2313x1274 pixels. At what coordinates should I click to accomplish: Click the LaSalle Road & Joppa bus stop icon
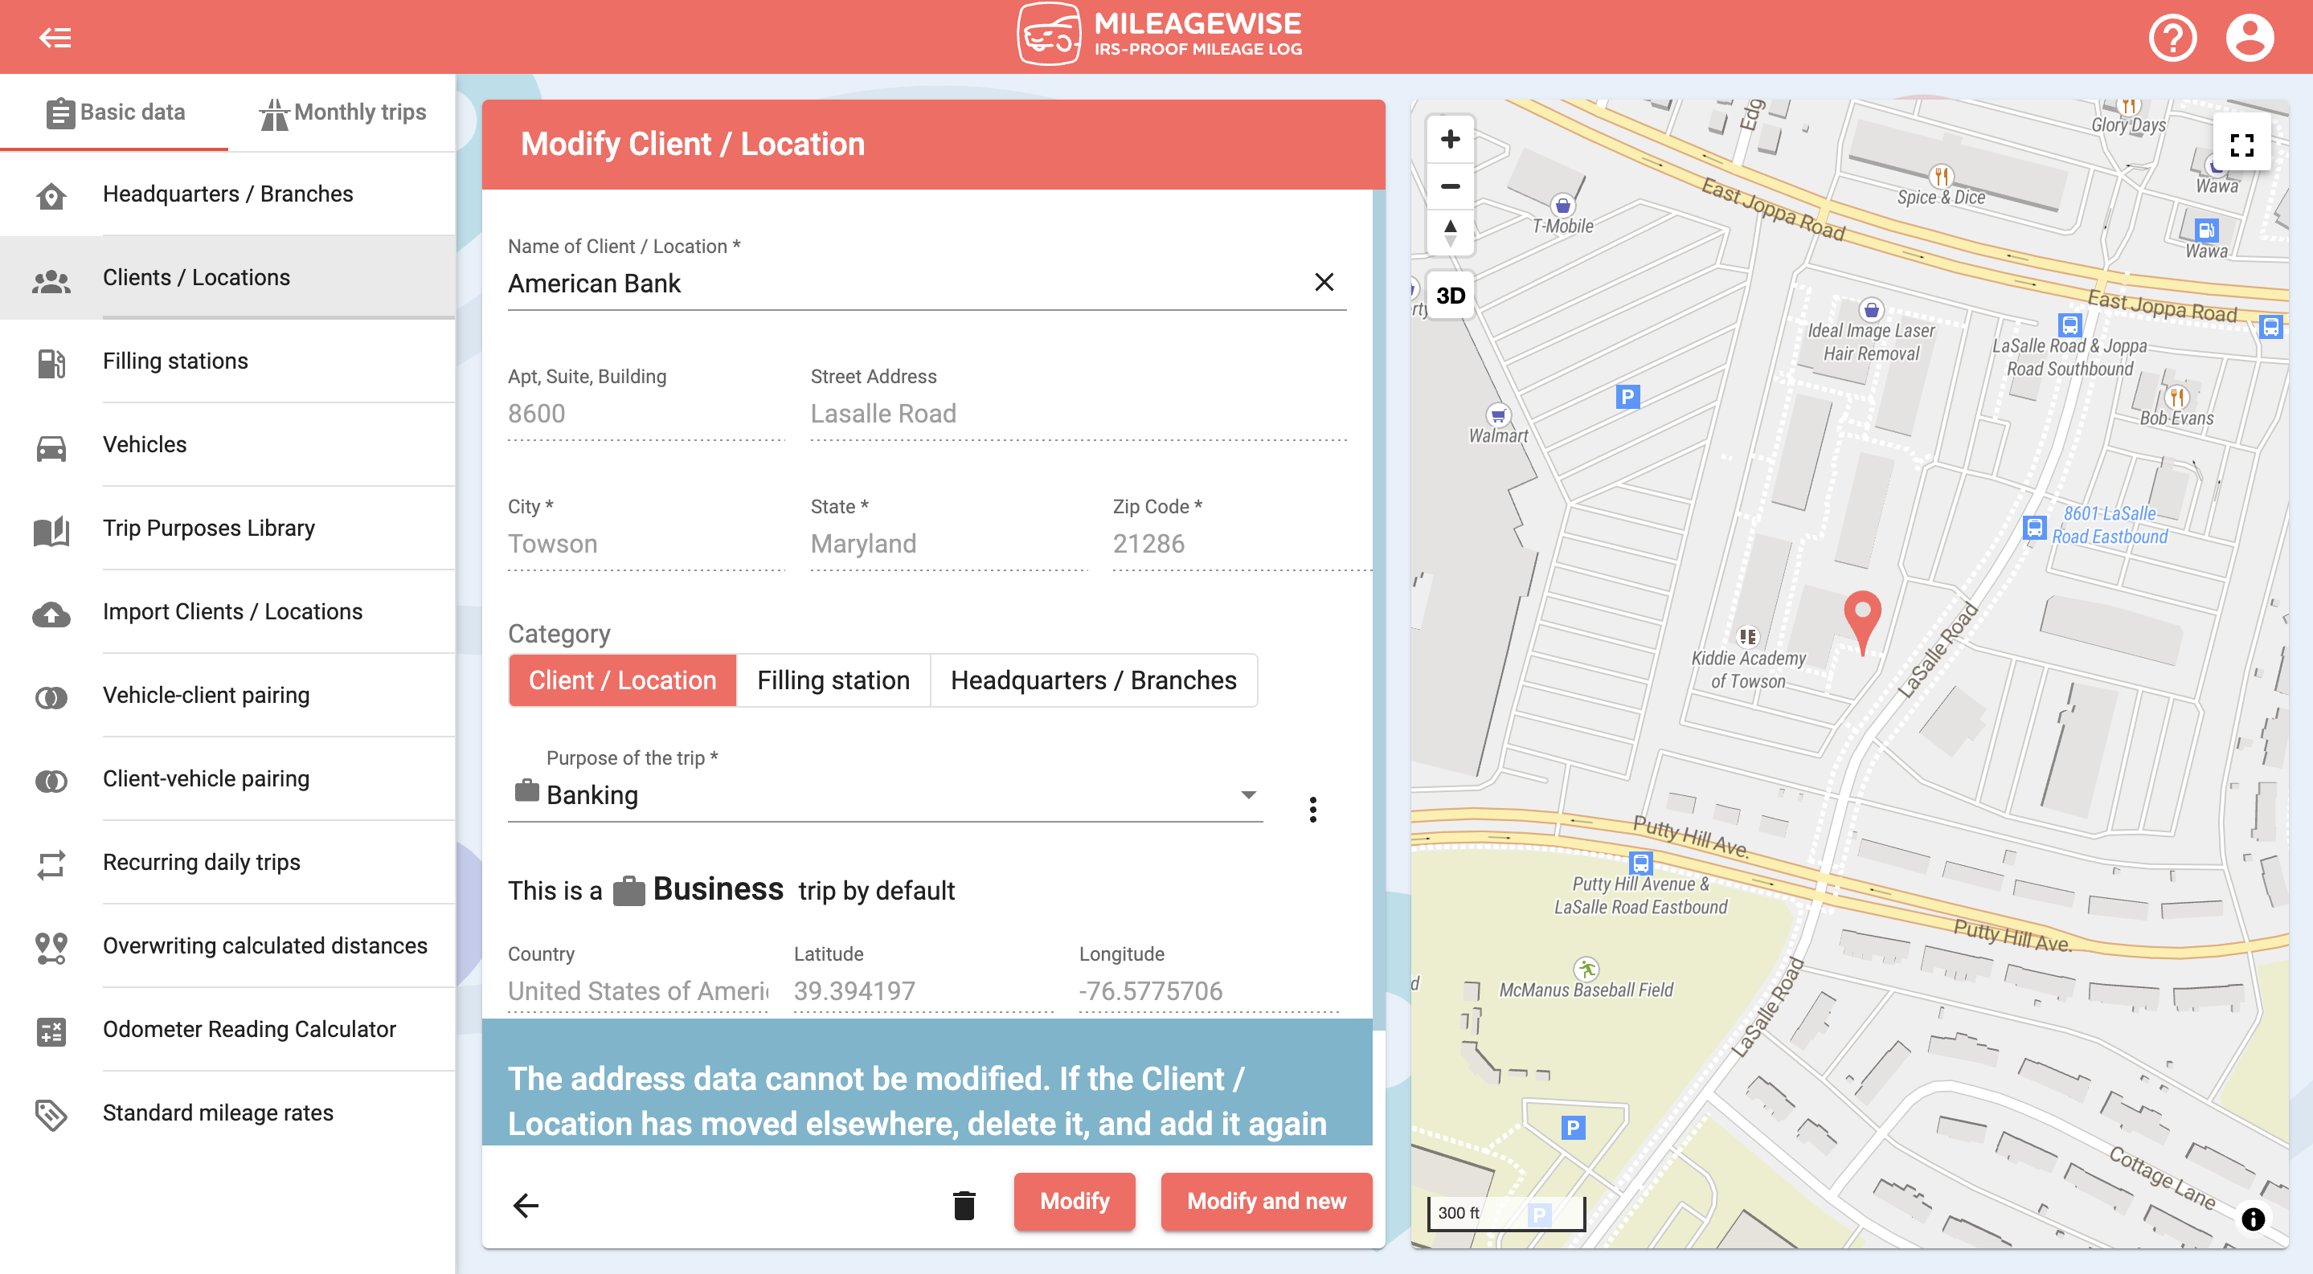point(2069,325)
